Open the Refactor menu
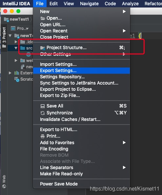Viewport: 162px width, 195px height. [x=153, y=4]
